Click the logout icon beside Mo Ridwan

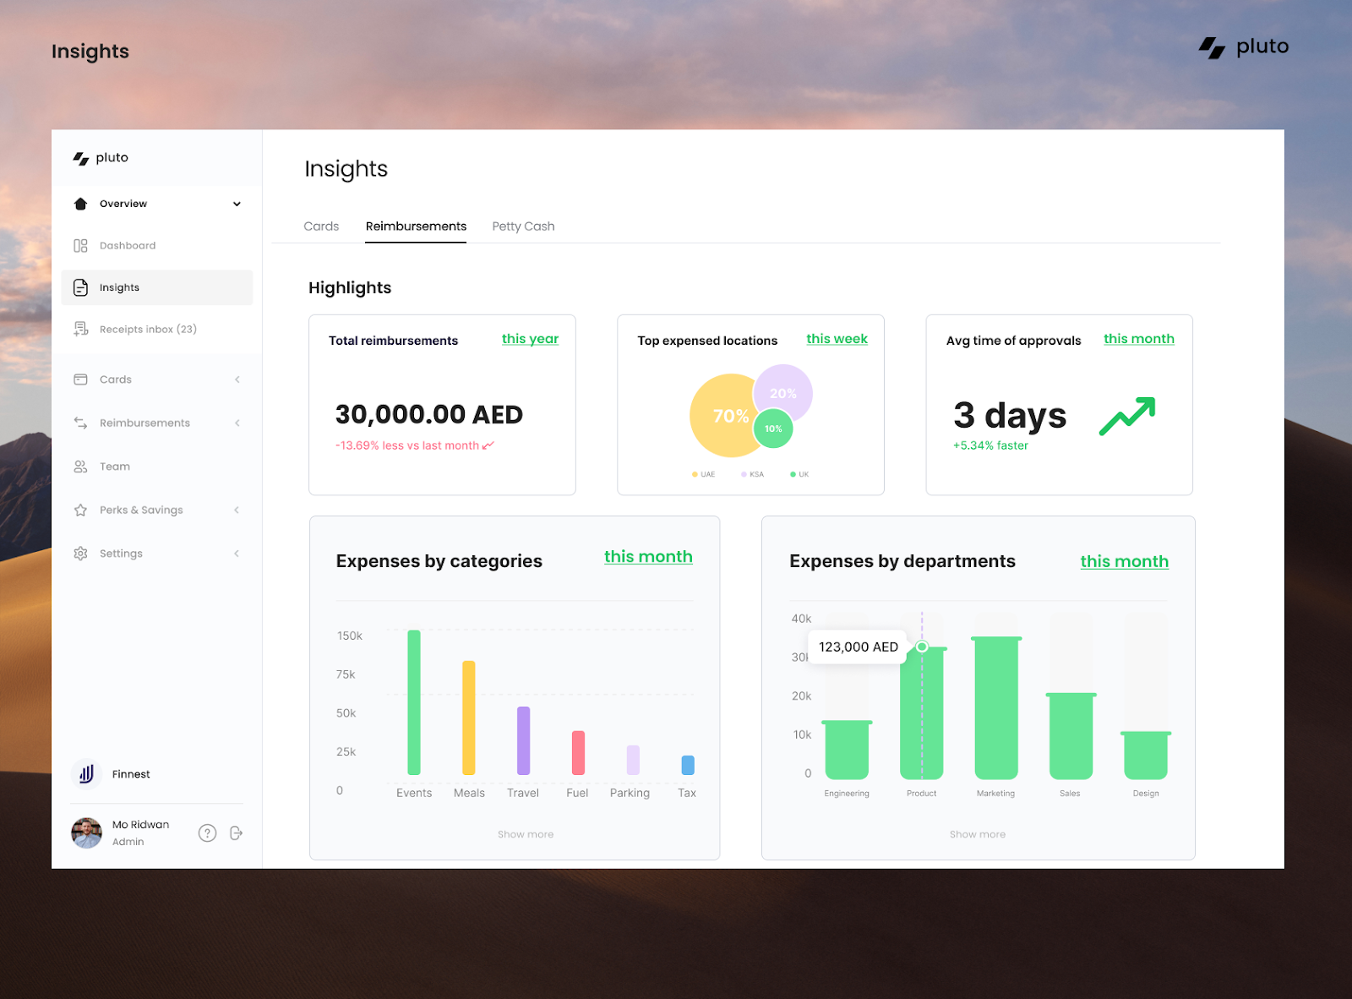click(x=237, y=833)
